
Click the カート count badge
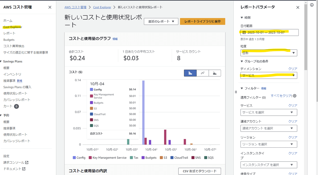pos(16,106)
